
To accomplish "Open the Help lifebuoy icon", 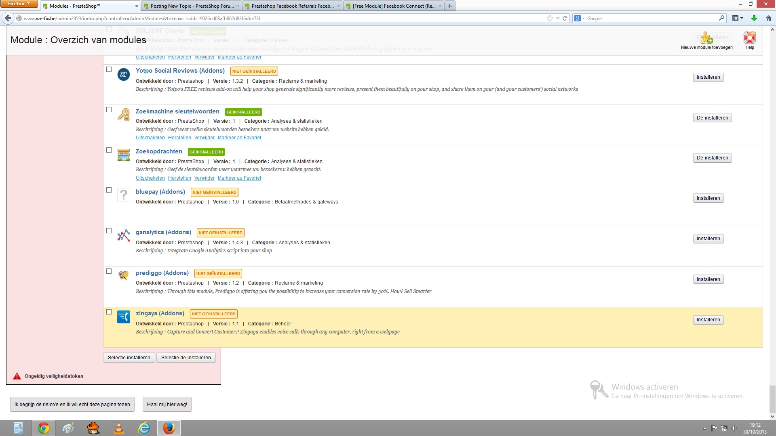I will [x=749, y=38].
